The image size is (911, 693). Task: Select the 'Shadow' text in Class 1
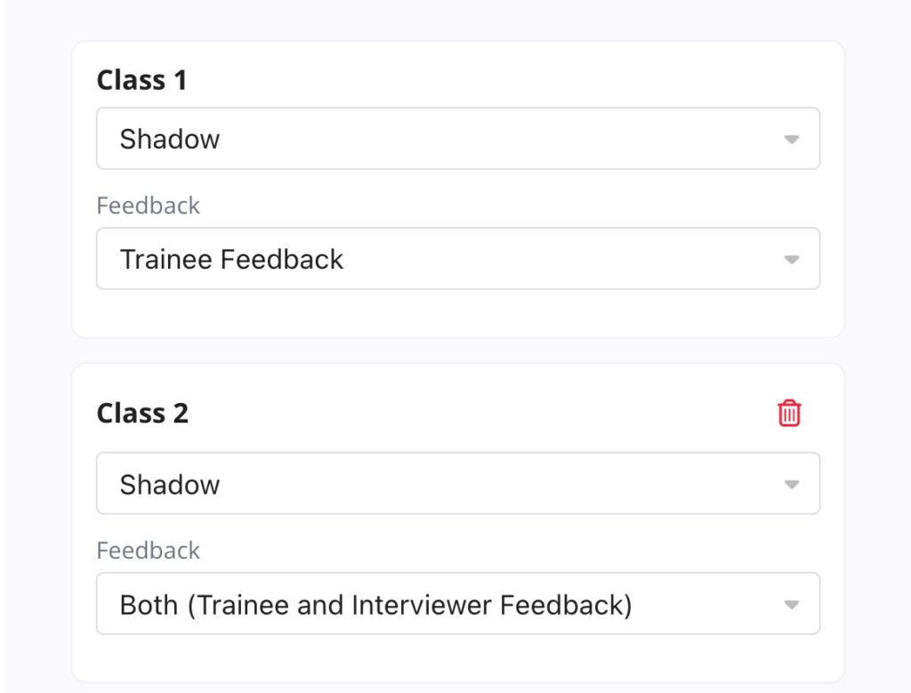tap(170, 139)
